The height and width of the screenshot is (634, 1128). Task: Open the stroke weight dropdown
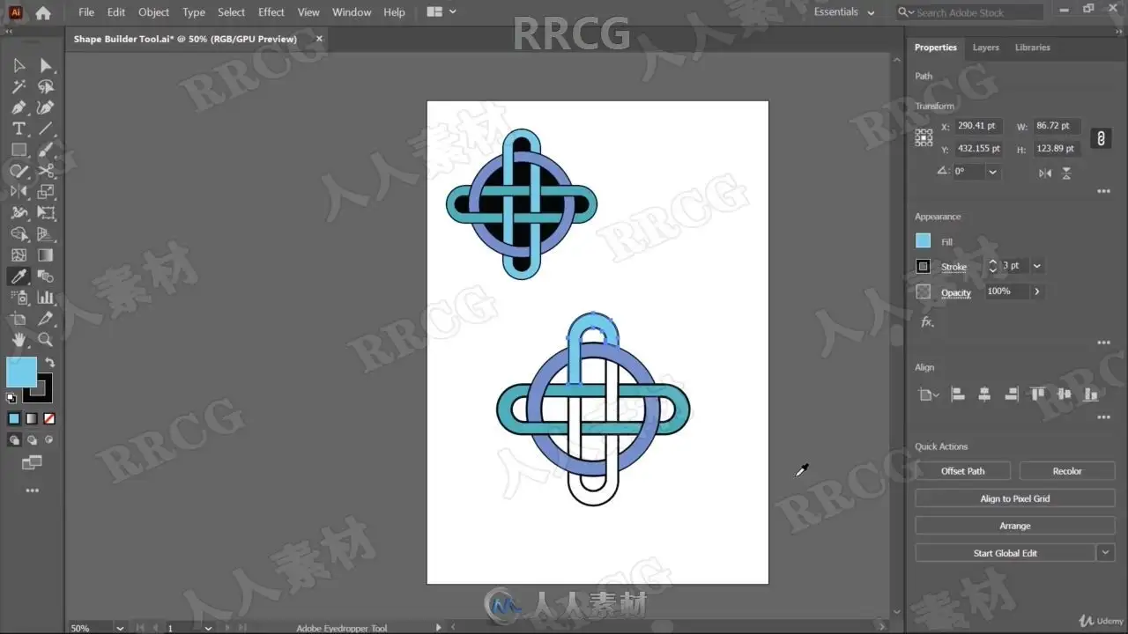[x=1036, y=266]
